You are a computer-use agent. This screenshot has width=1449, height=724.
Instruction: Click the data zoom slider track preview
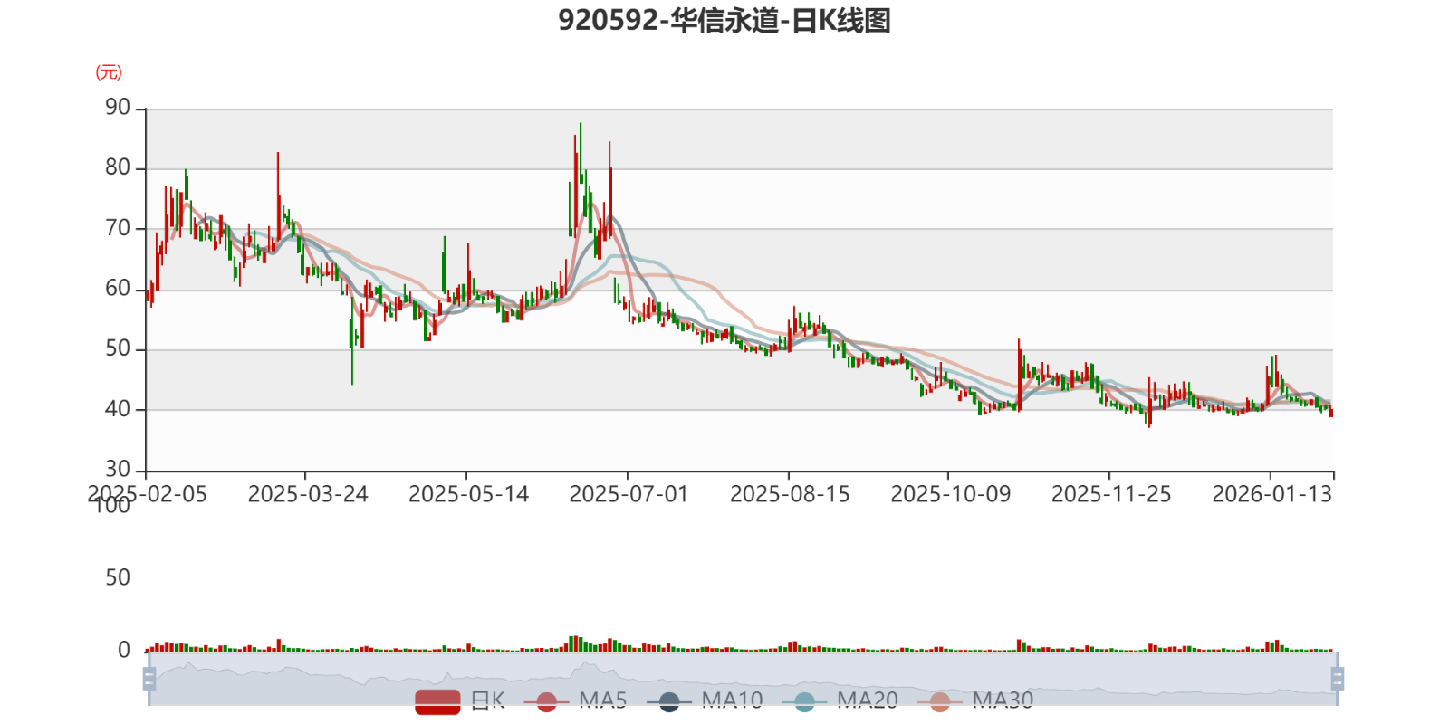tap(743, 679)
